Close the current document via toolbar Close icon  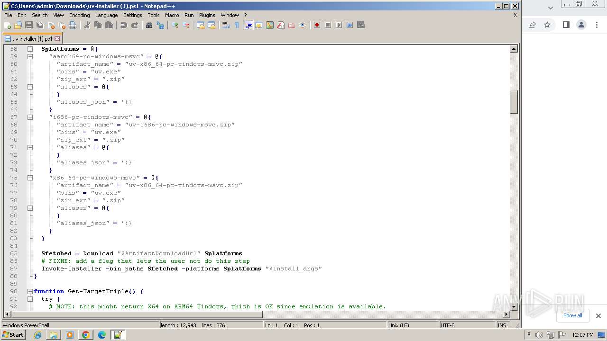coord(51,25)
